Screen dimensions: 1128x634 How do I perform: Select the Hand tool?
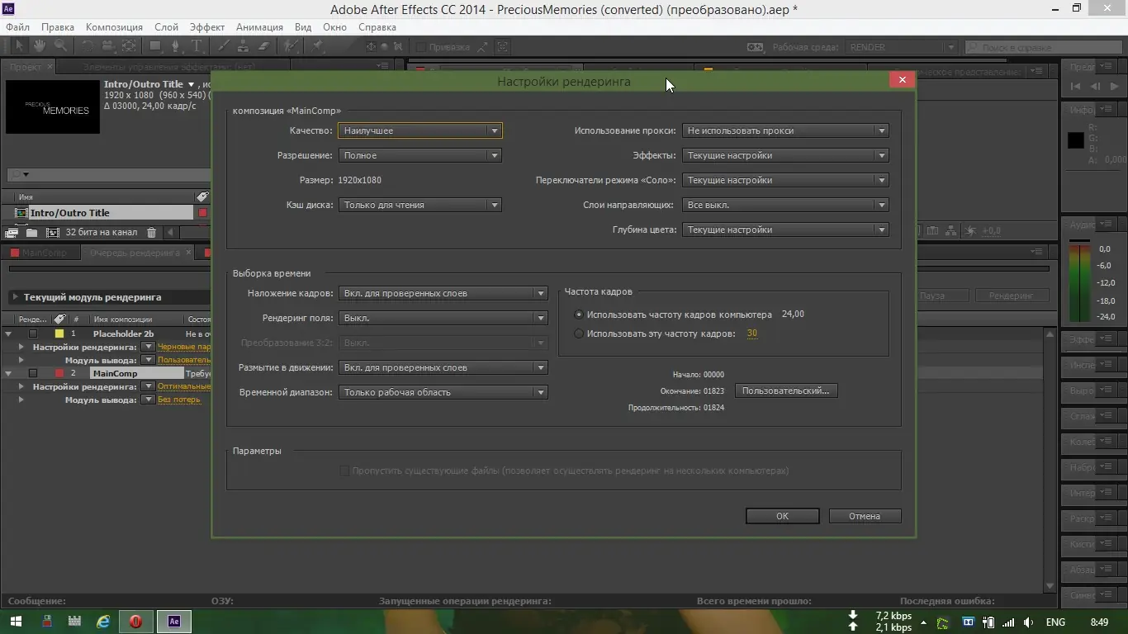tap(40, 46)
